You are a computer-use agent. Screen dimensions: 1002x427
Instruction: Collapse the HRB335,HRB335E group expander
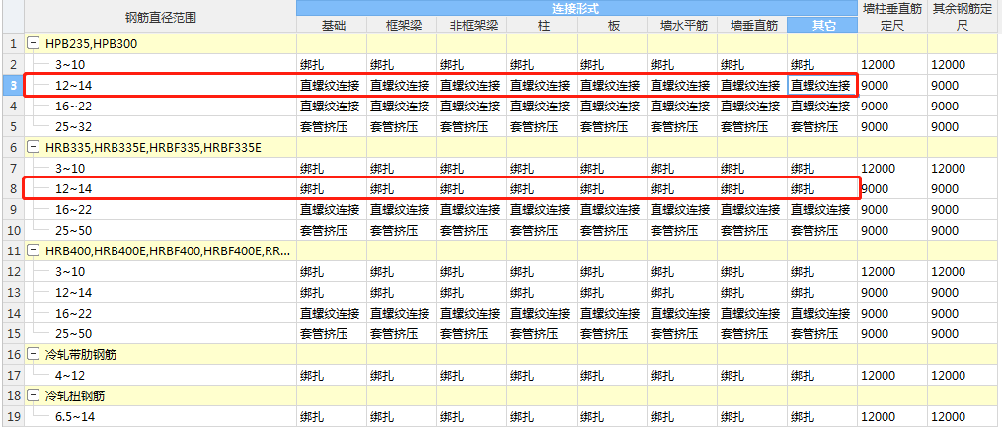click(34, 148)
